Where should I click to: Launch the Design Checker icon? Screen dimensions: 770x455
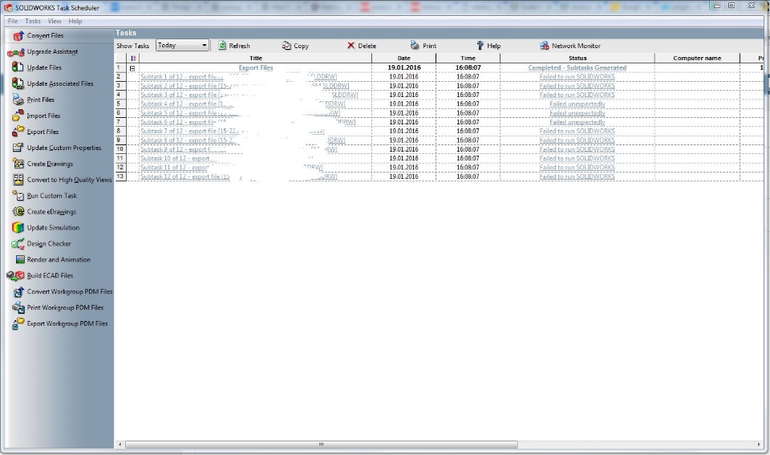(18, 244)
